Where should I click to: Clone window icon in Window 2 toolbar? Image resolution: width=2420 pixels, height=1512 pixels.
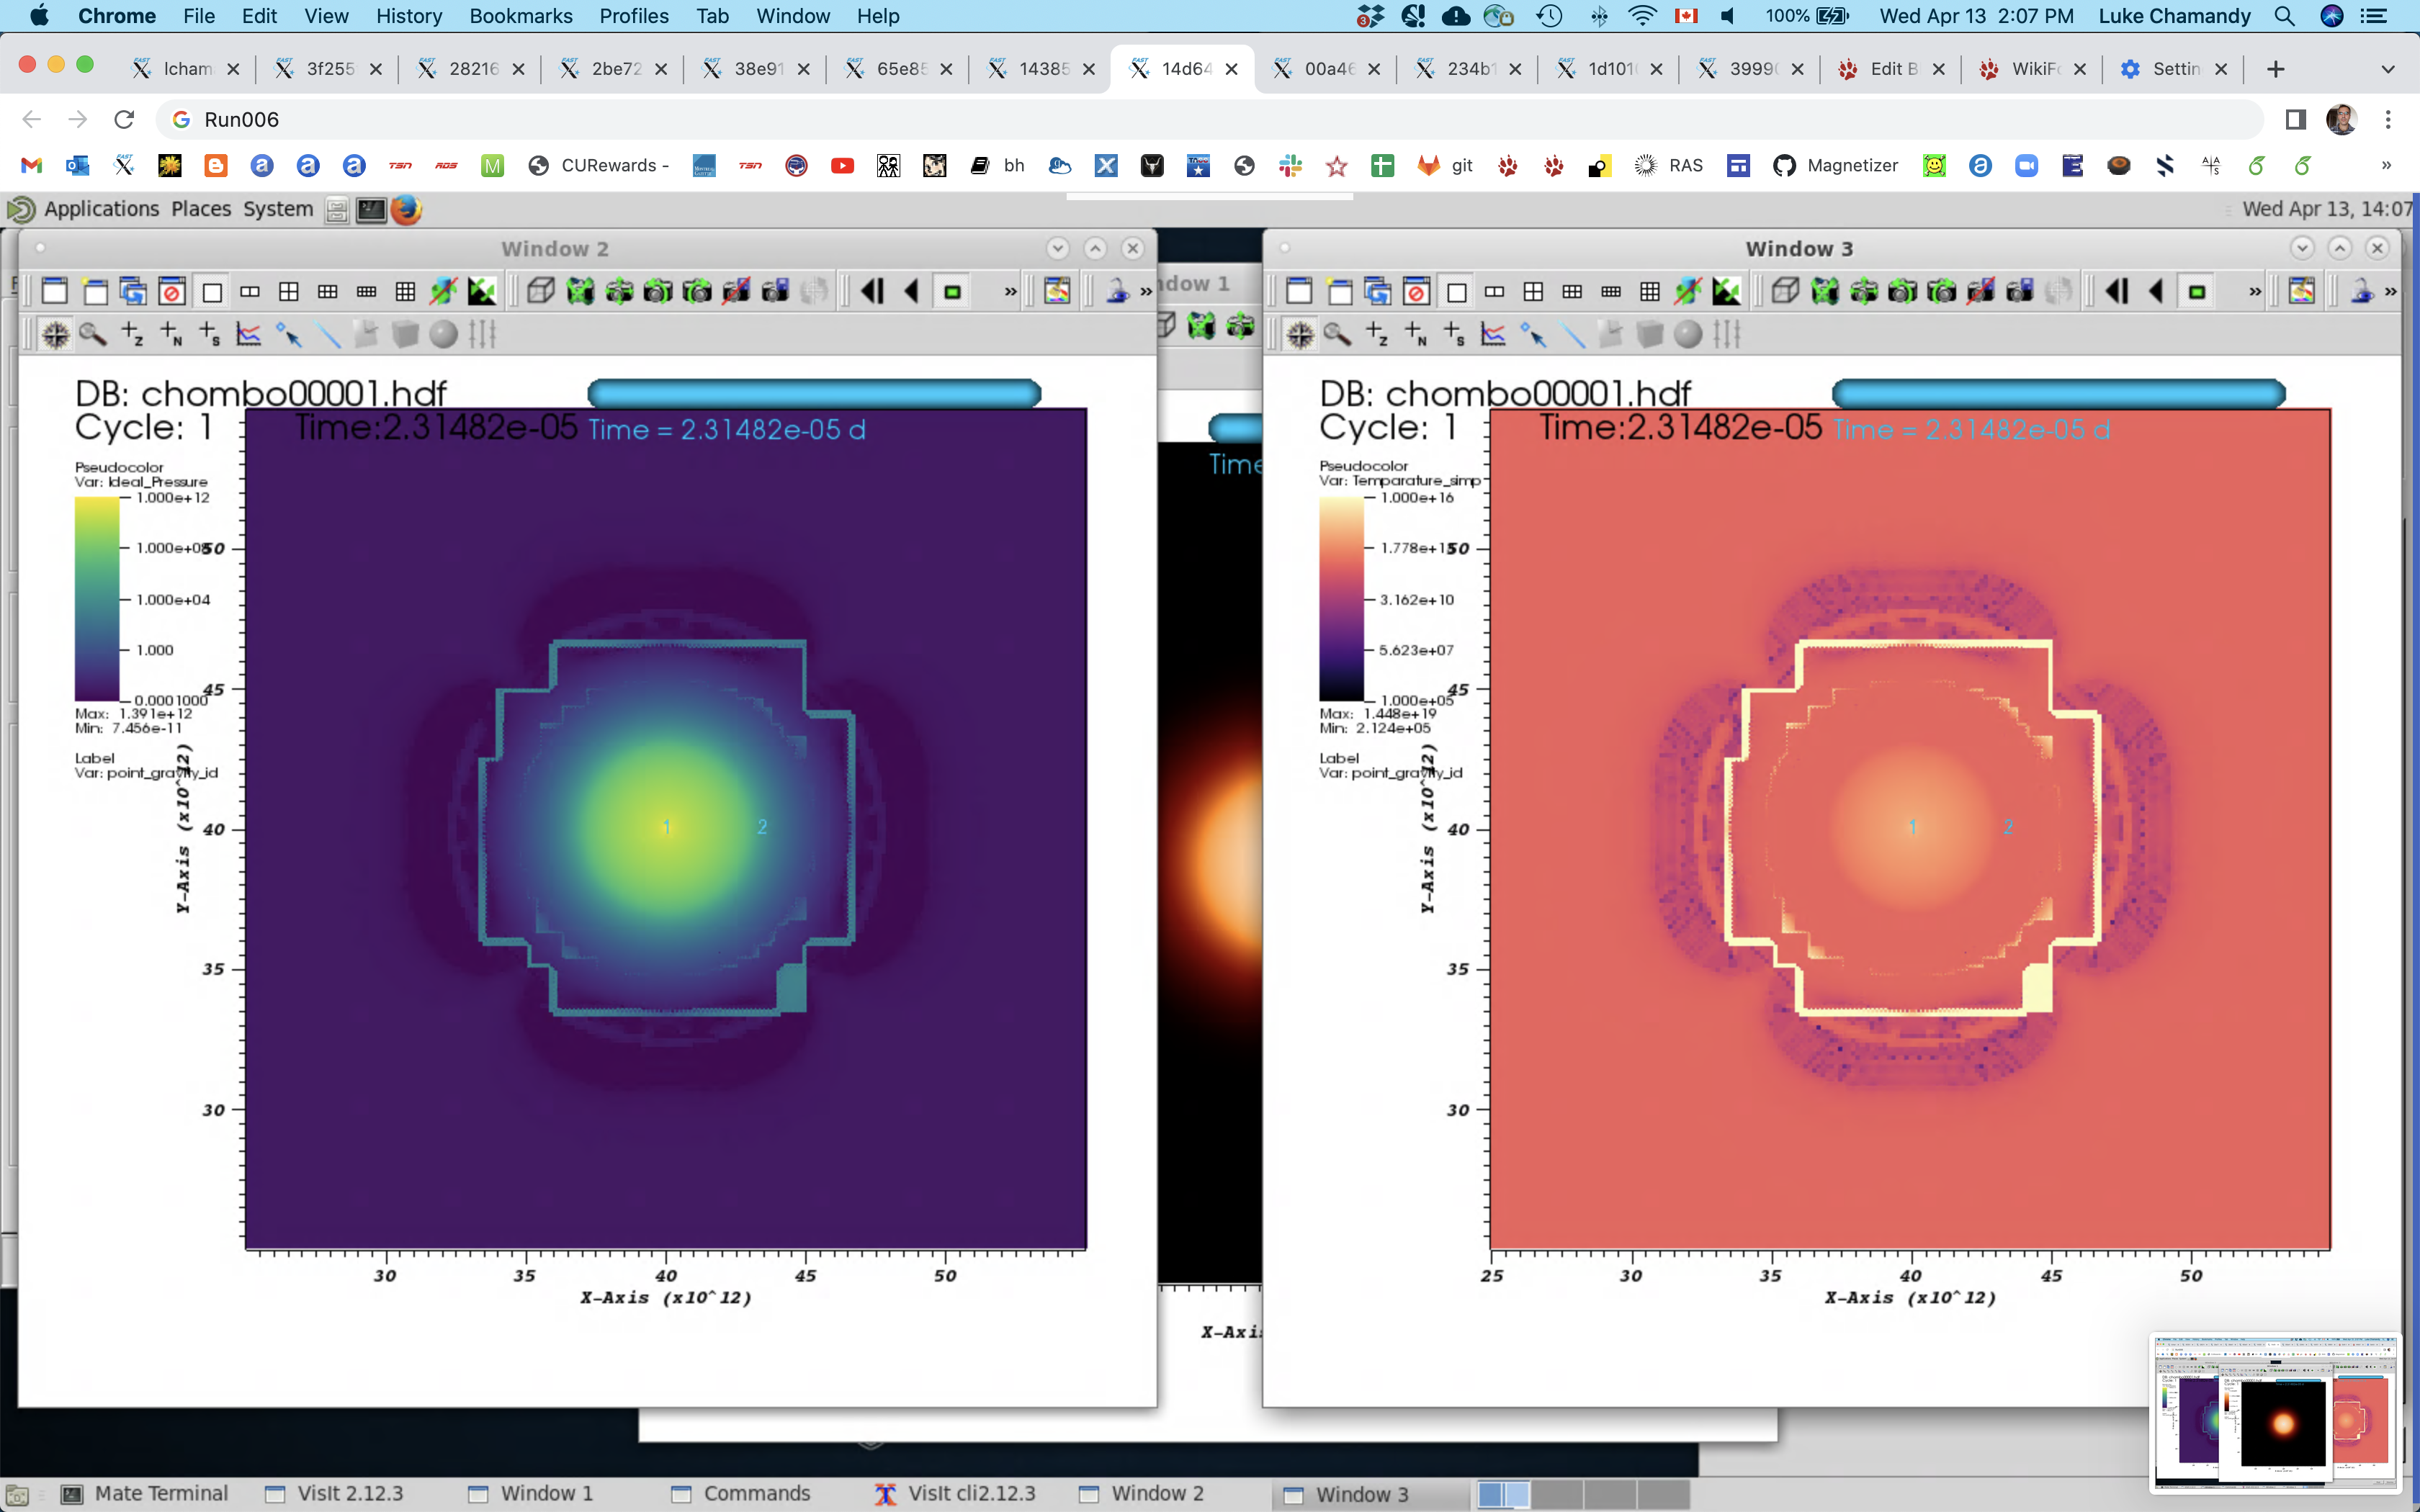(133, 291)
